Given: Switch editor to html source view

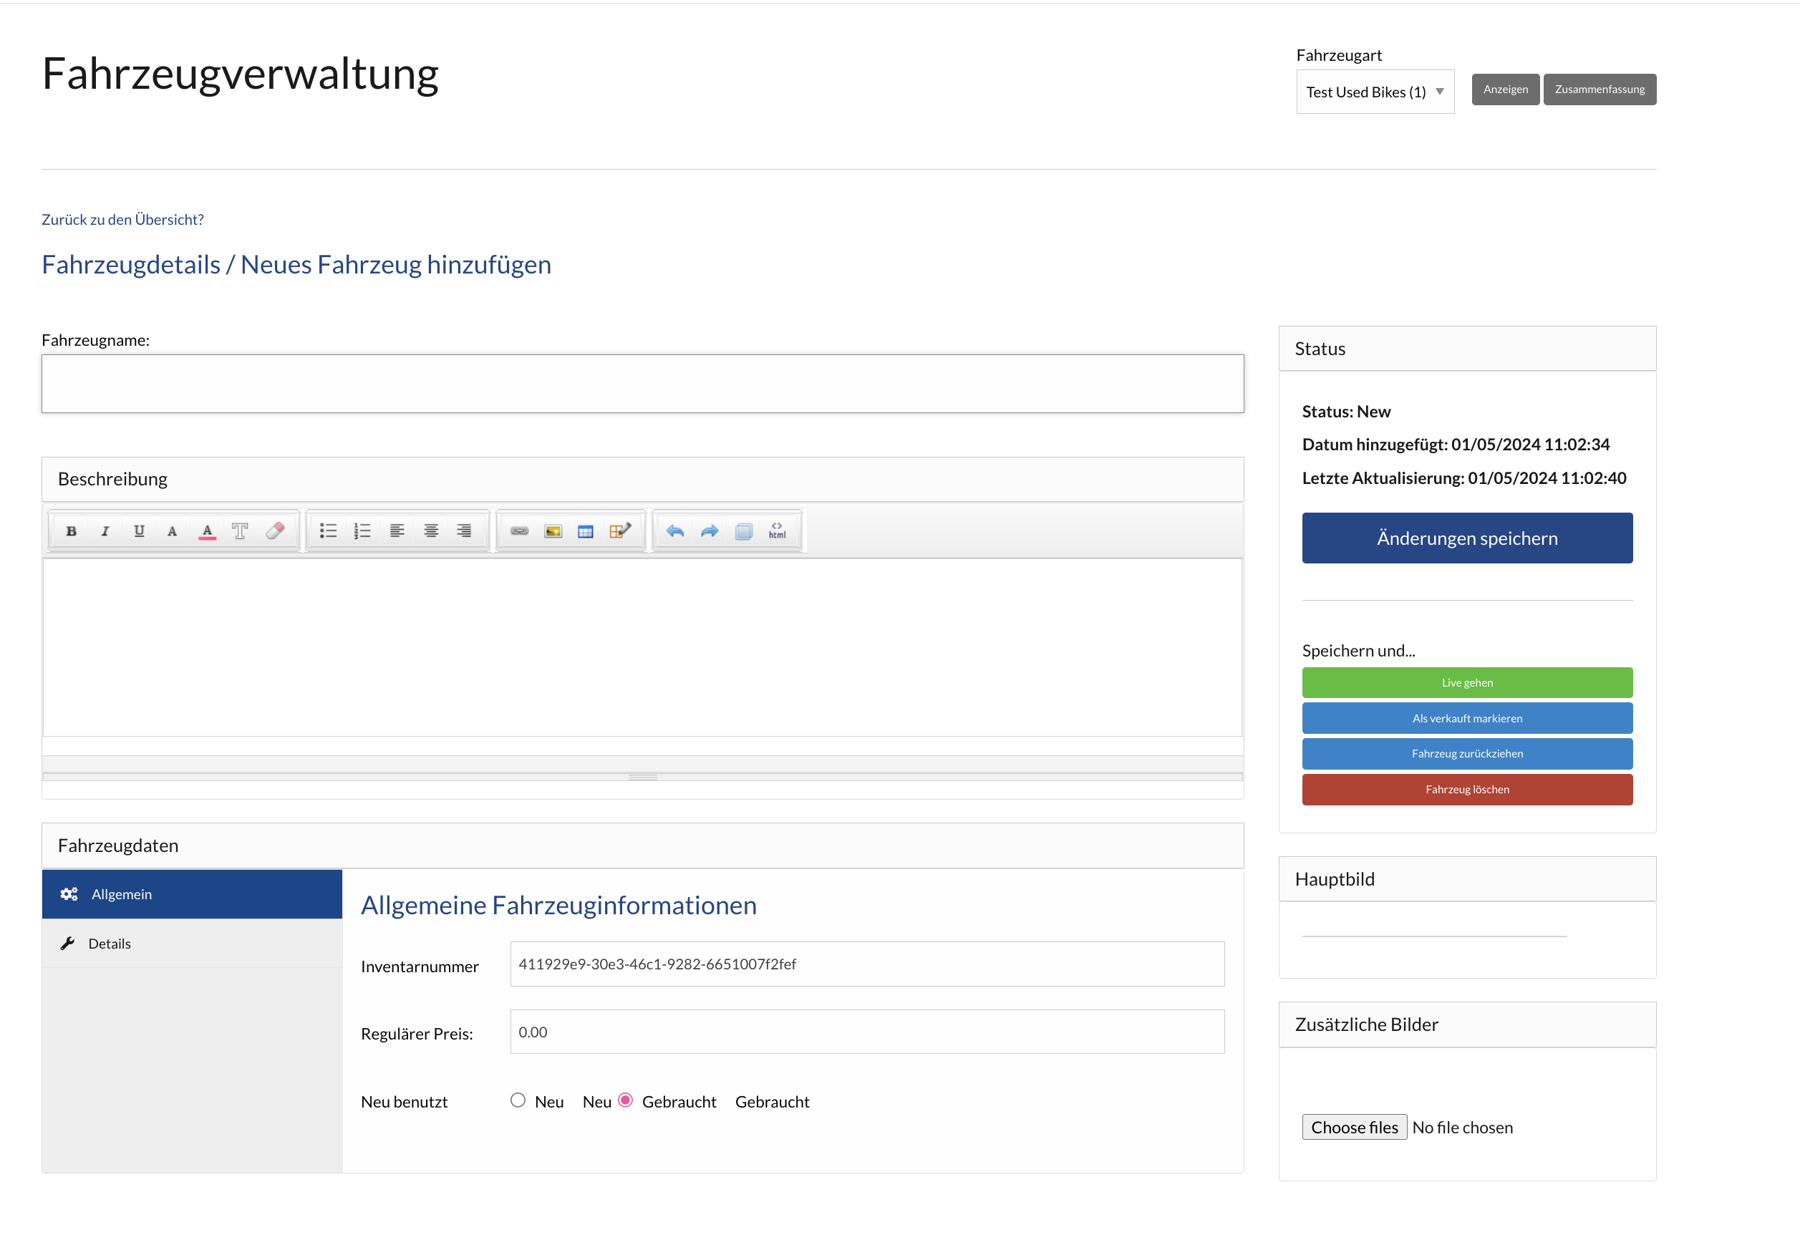Looking at the screenshot, I should coord(777,531).
